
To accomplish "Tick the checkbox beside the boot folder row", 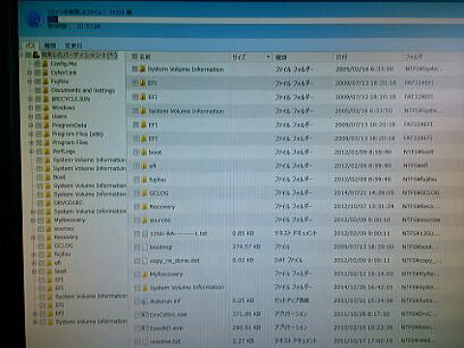I will pos(136,152).
